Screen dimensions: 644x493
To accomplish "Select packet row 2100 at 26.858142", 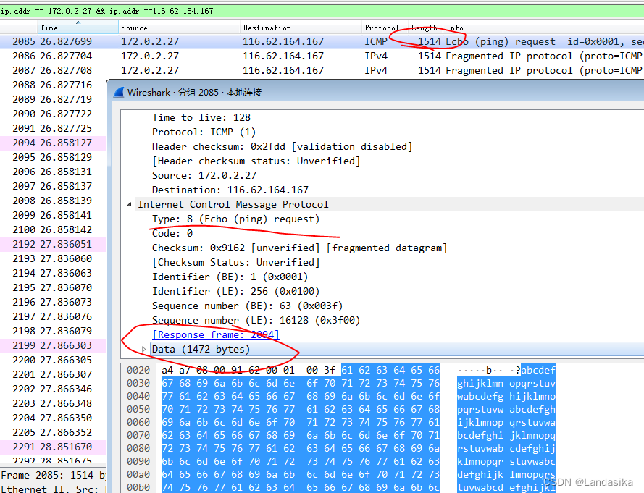I will [x=53, y=229].
